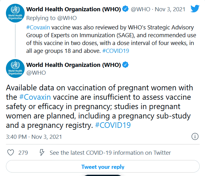Open WHO avatar on the main tweet
Image resolution: width=205 pixels, height=176 pixels.
(15, 68)
